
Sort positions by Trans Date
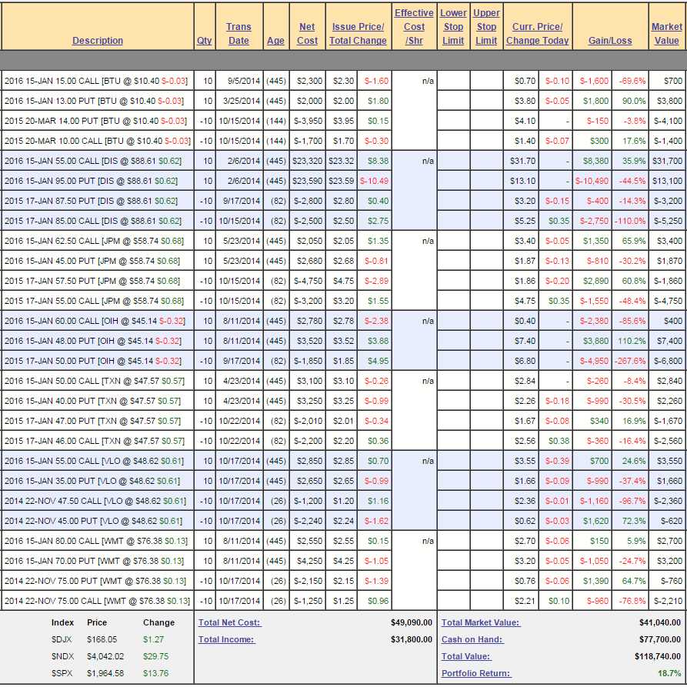coord(238,34)
